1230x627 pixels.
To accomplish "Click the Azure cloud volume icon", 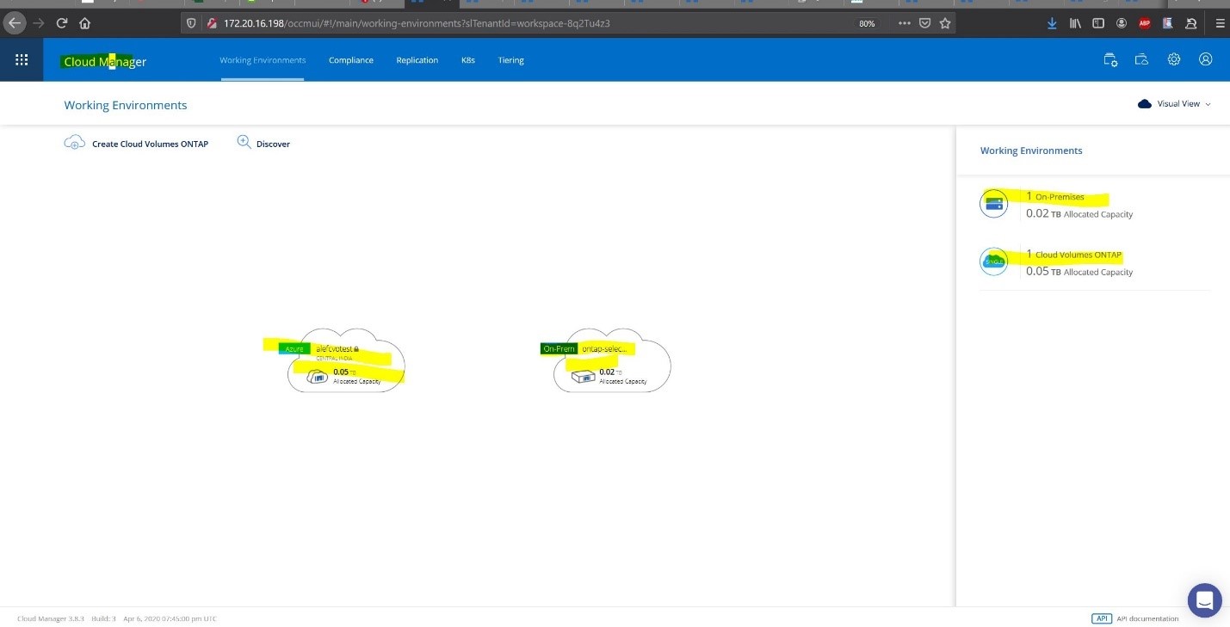I will click(318, 376).
